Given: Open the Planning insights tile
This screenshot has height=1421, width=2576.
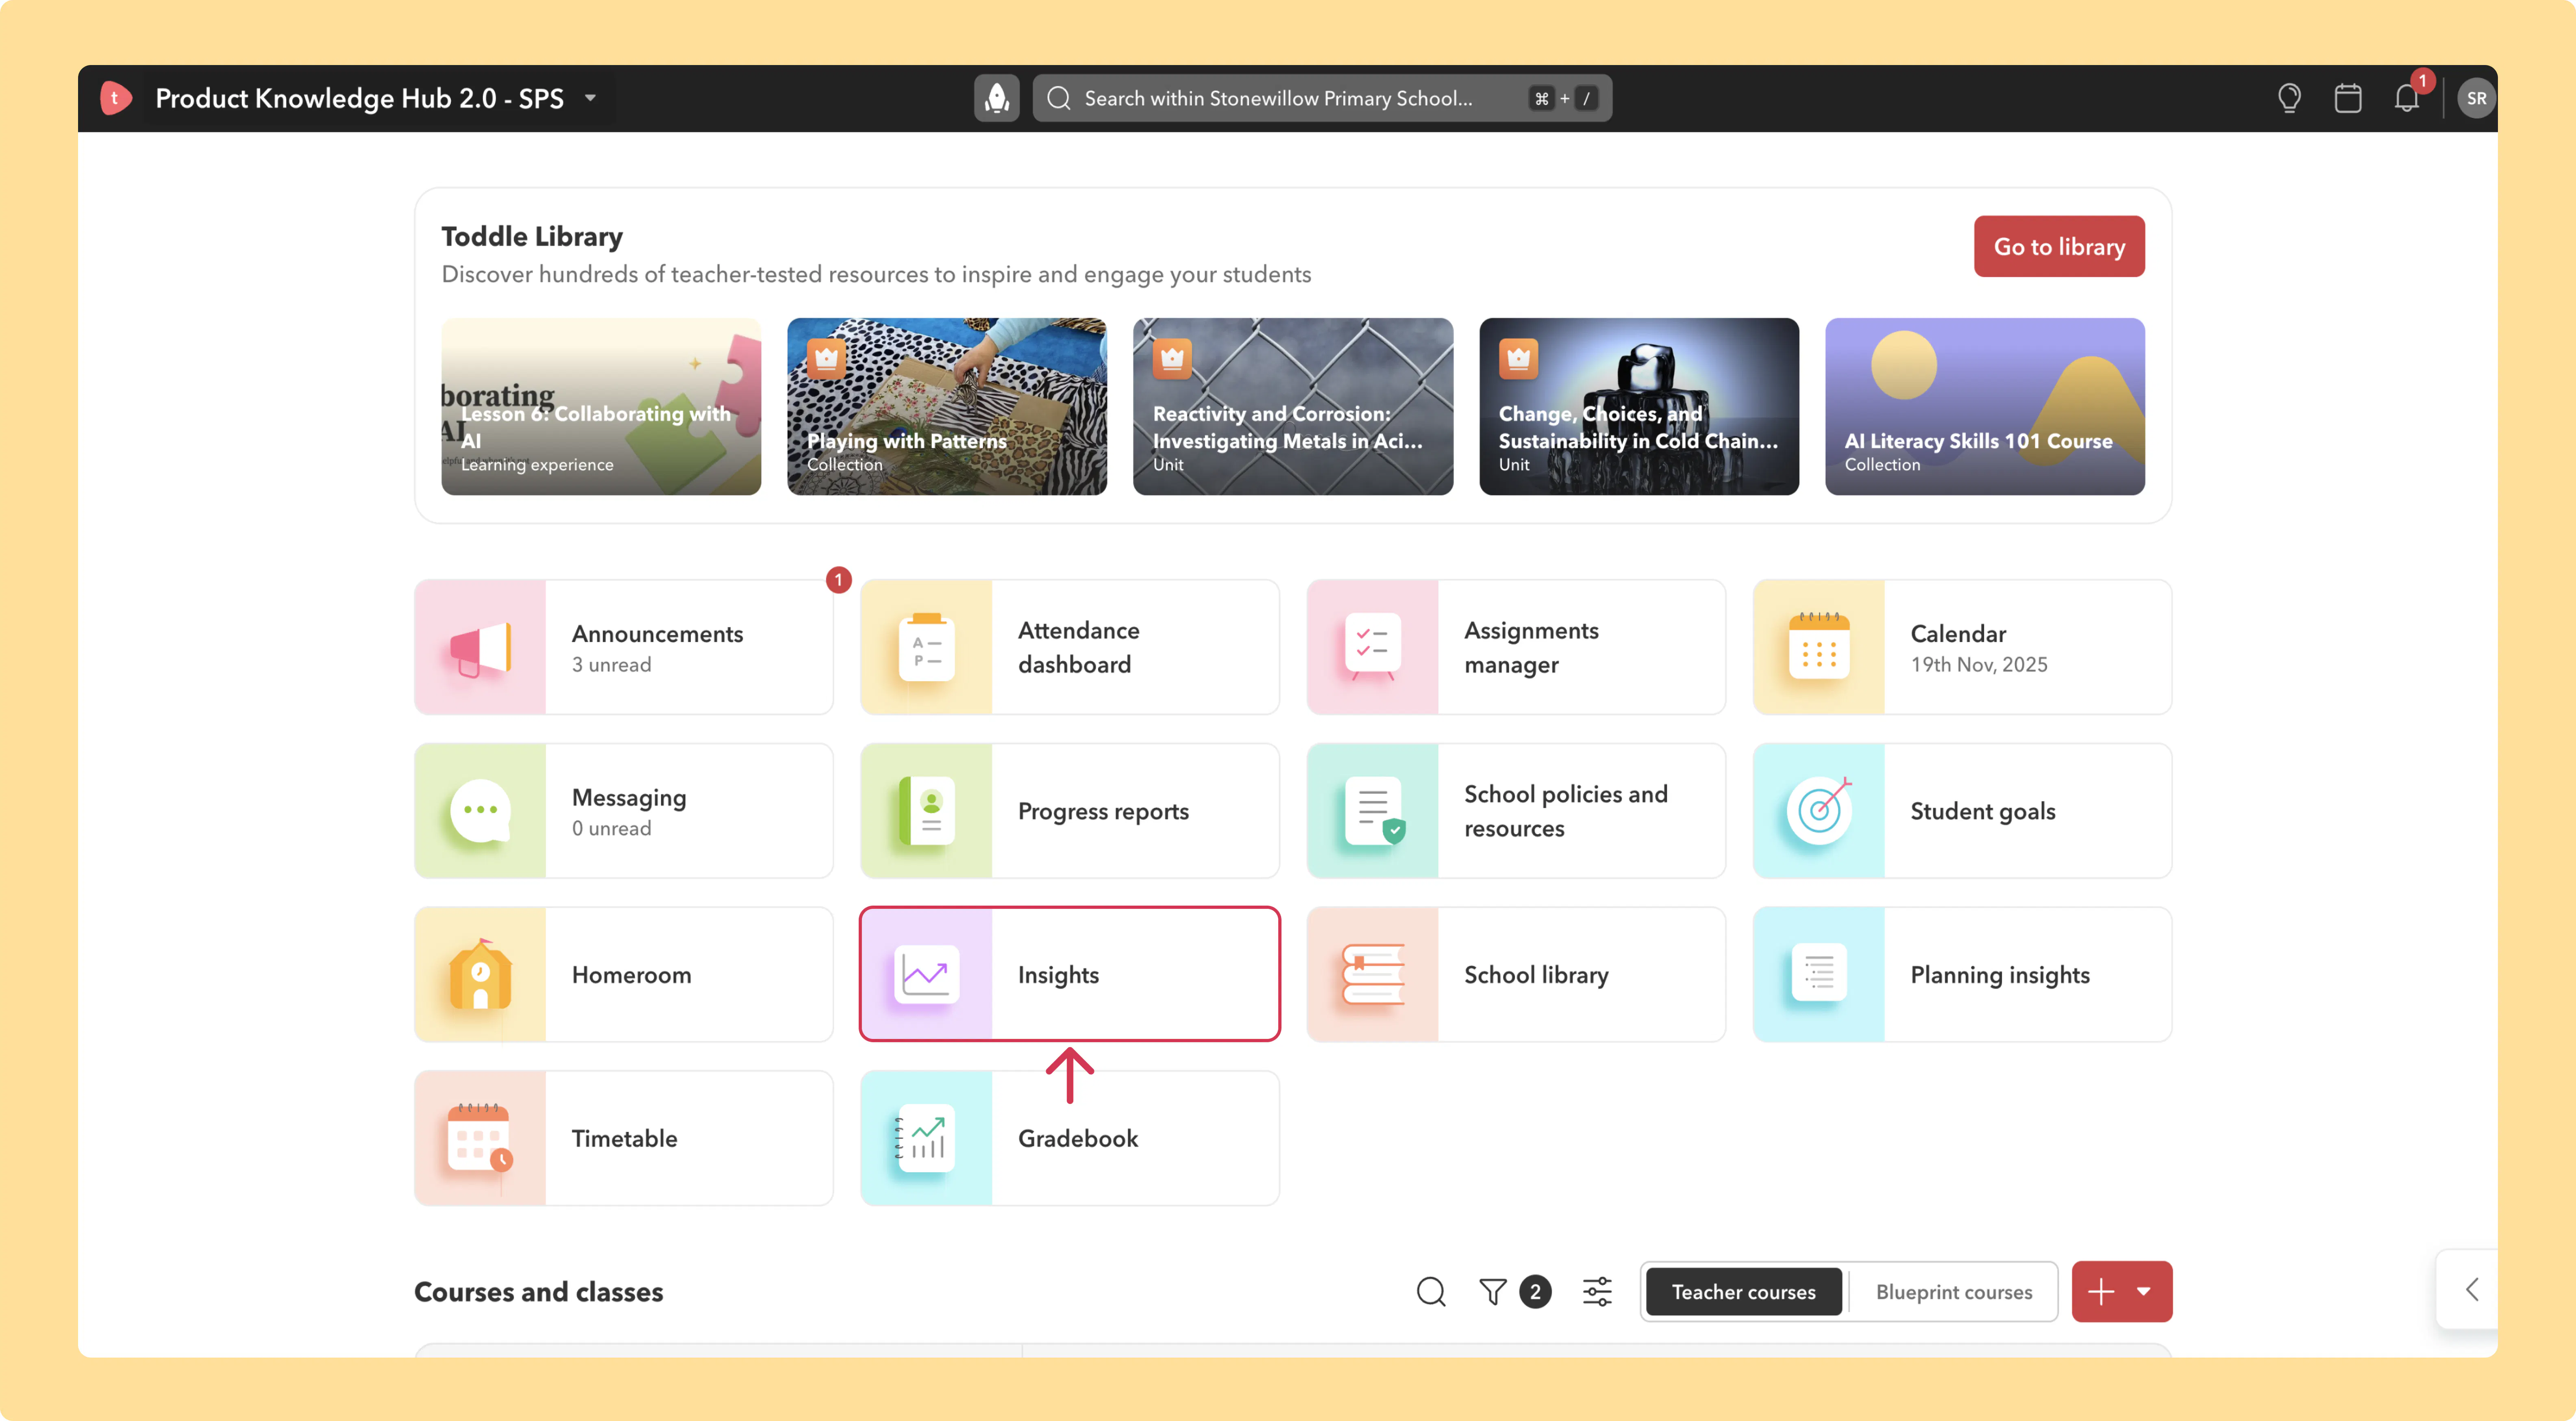Looking at the screenshot, I should tap(1962, 974).
